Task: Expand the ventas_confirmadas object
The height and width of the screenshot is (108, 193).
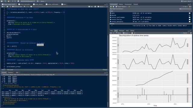Action: (x=111, y=17)
